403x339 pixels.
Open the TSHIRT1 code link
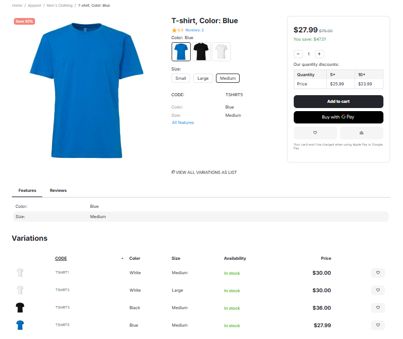[x=62, y=273]
